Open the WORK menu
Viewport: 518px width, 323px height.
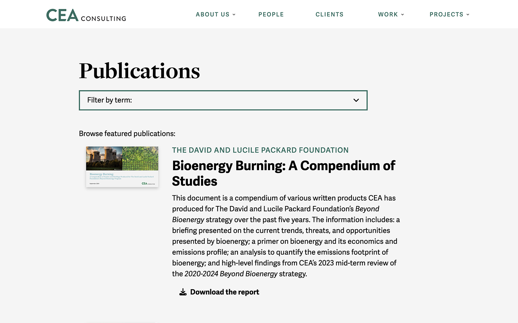point(388,14)
